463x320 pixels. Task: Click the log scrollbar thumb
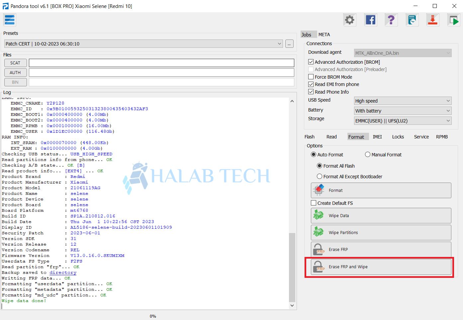[x=292, y=267]
